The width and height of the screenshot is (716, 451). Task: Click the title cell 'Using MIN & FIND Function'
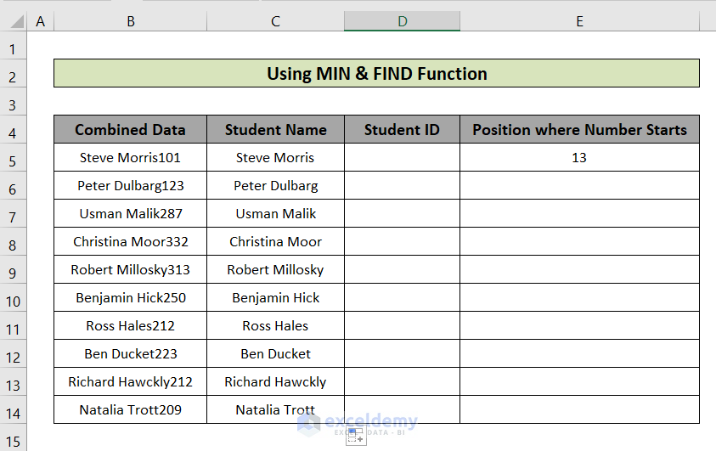(x=376, y=74)
